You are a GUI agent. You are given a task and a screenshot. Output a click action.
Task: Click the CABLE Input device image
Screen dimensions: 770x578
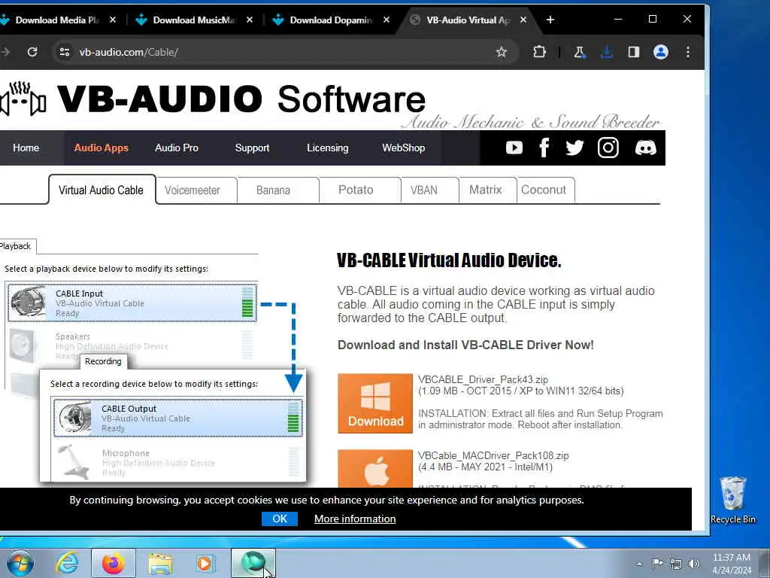pyautogui.click(x=28, y=303)
